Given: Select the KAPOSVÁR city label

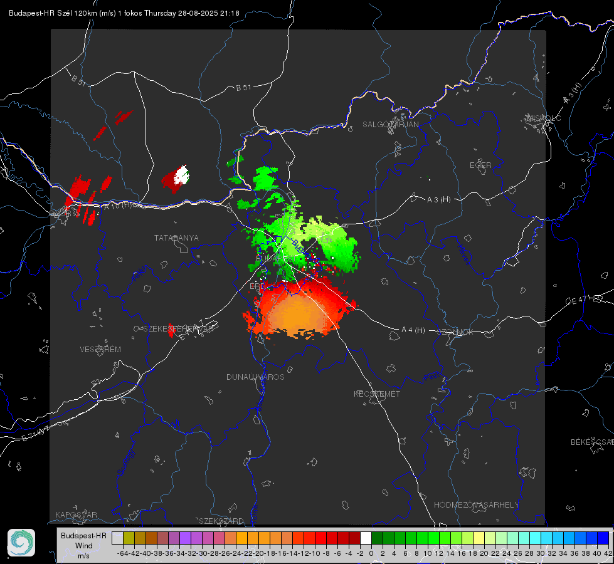Looking at the screenshot, I should 76,514.
